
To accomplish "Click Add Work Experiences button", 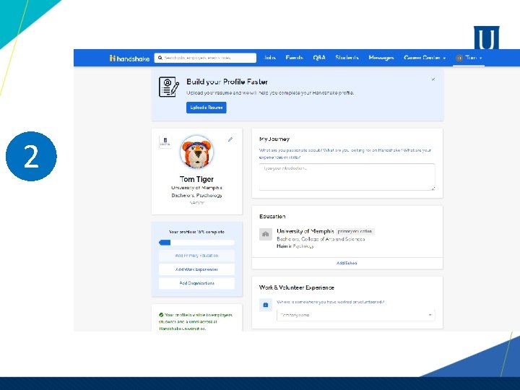I will (x=196, y=269).
